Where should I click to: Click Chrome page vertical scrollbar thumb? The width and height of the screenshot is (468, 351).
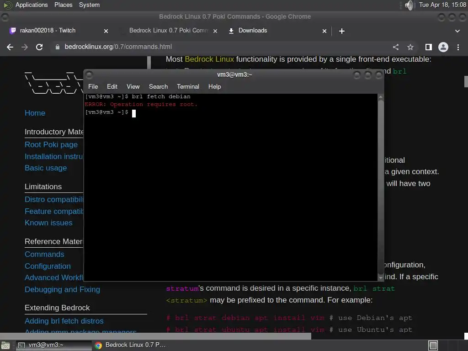(x=466, y=81)
